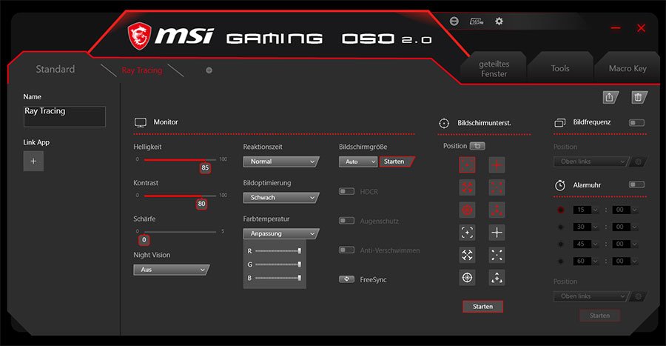Click the 165Hz monitor icon

click(x=476, y=21)
